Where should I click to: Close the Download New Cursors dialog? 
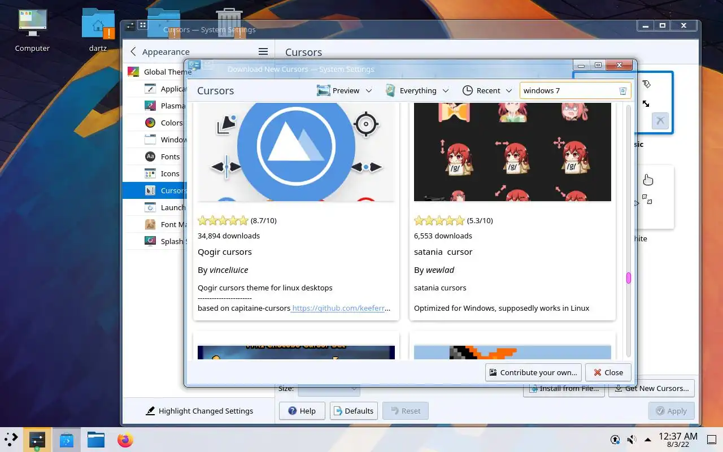coord(608,372)
